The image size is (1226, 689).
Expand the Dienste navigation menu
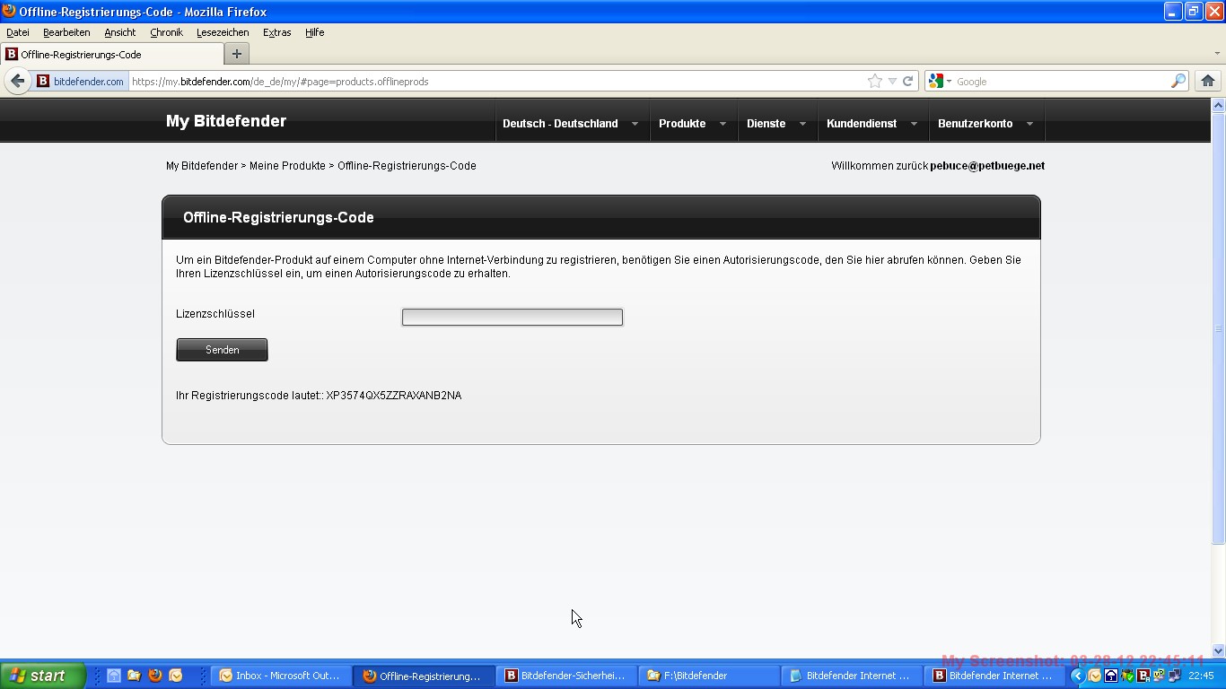point(776,123)
